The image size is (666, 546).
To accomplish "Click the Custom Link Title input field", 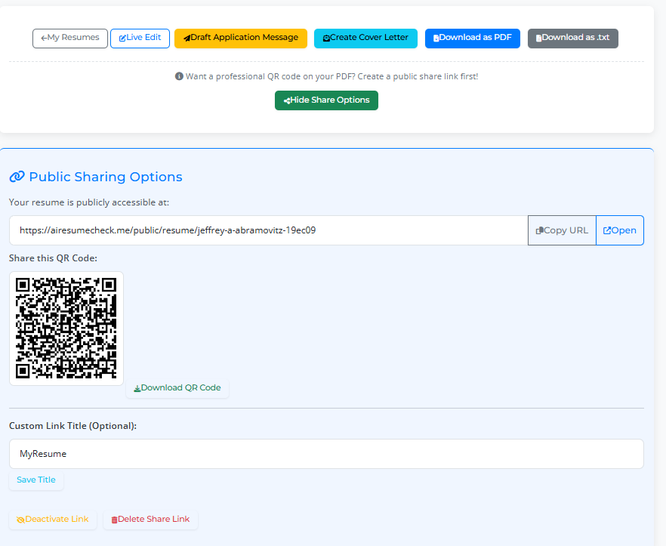I will coord(325,453).
